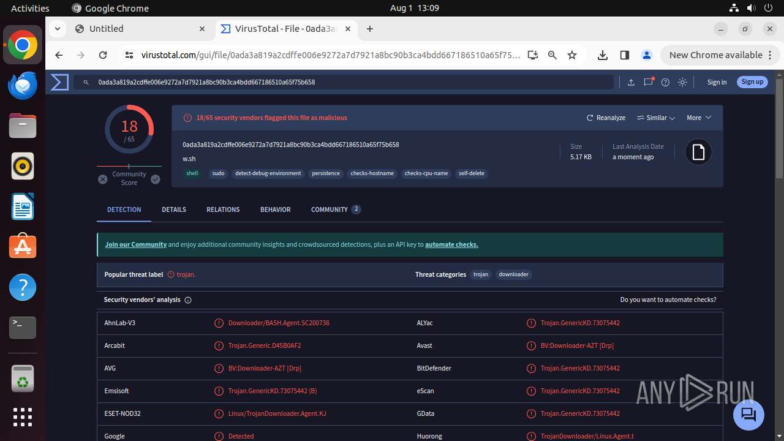This screenshot has width=784, height=441.
Task: Open Terminal from the dock
Action: pos(23,328)
